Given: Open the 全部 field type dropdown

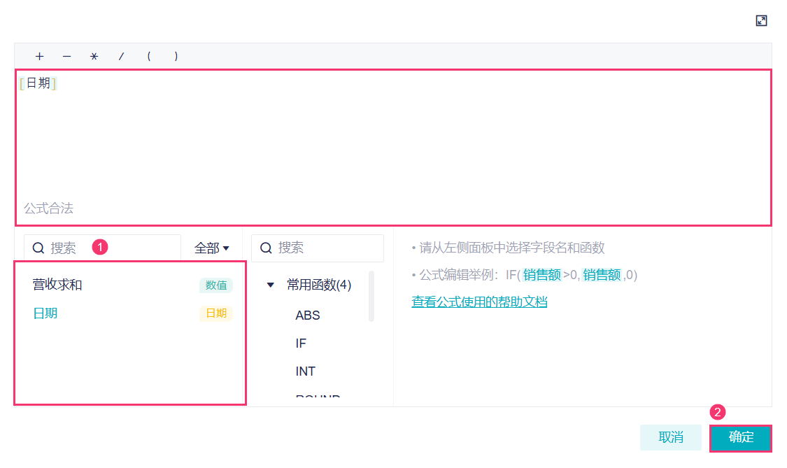Looking at the screenshot, I should (212, 248).
